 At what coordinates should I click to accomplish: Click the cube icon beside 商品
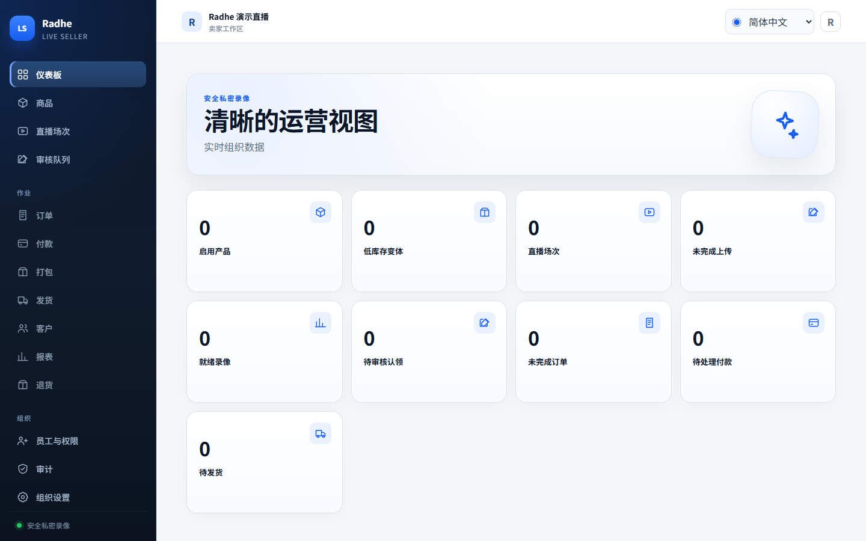pos(23,103)
